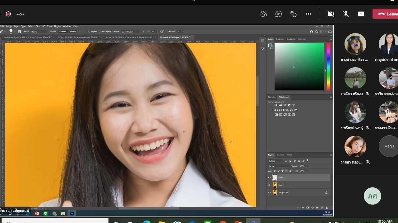
Task: Open the Teams meeting chat
Action: (x=279, y=14)
